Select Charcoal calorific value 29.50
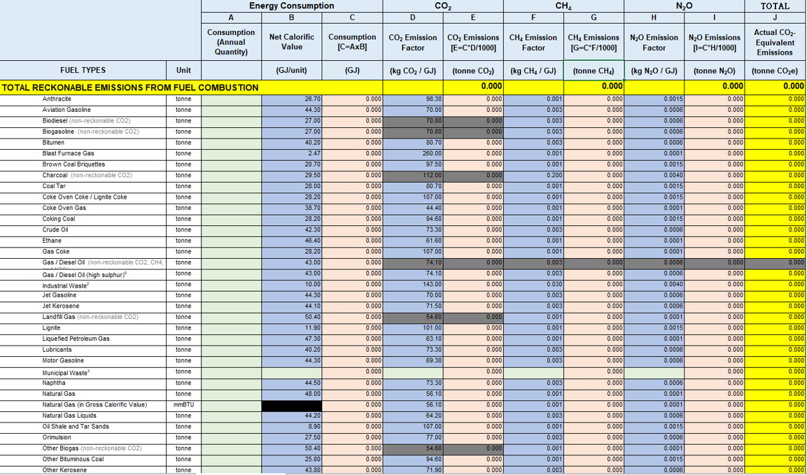 click(292, 175)
